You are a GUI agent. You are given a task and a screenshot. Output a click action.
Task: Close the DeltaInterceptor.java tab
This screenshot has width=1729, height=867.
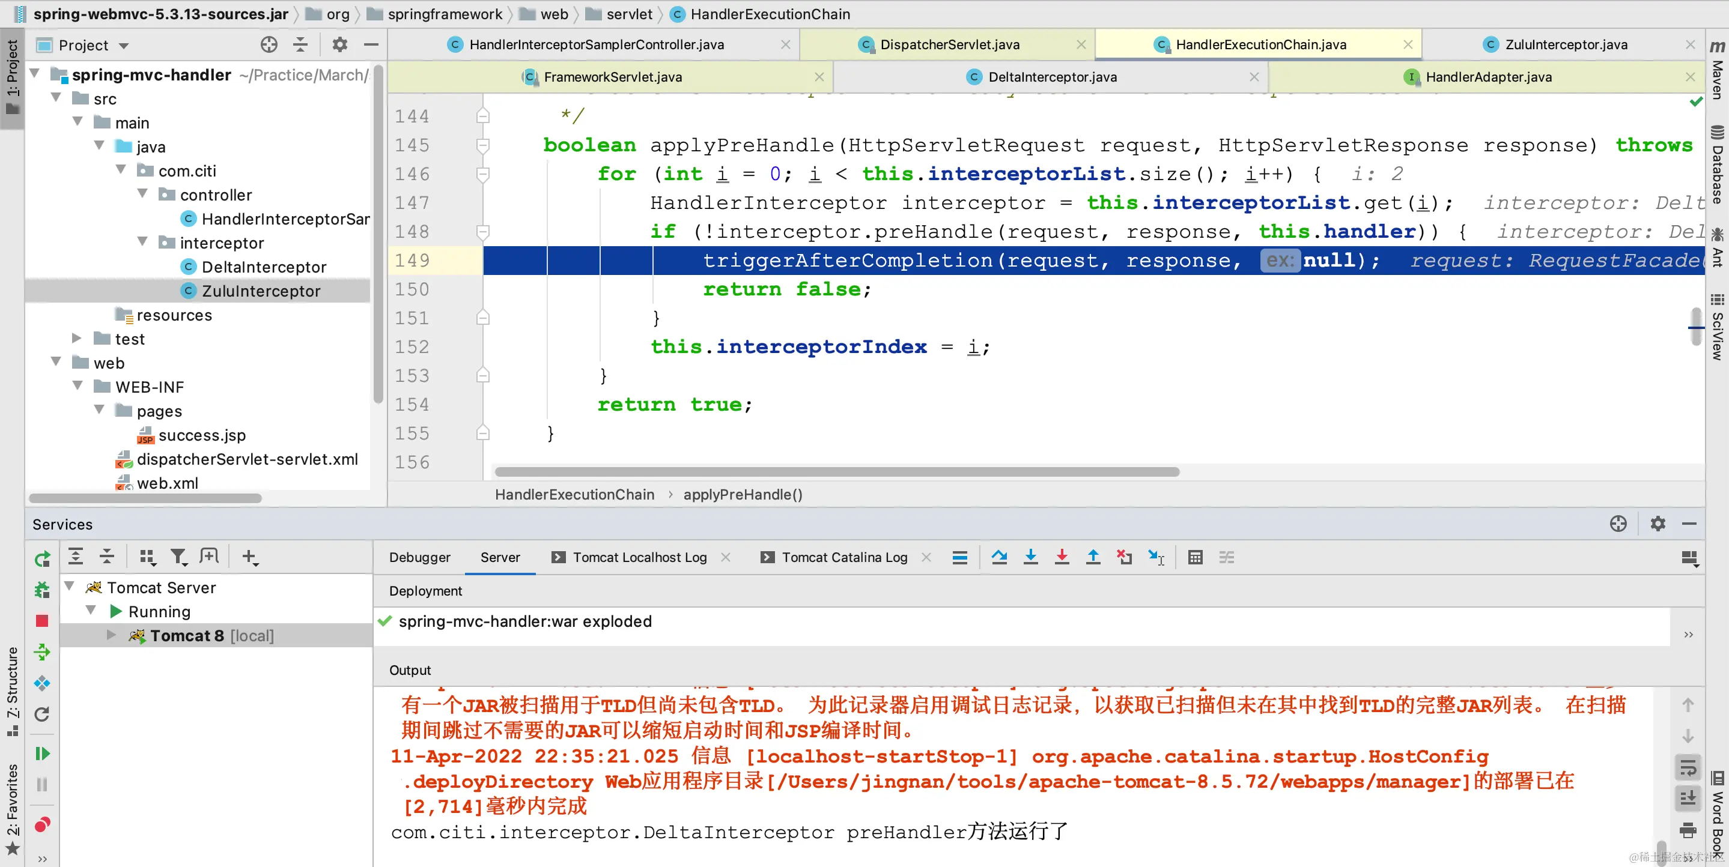click(1254, 76)
